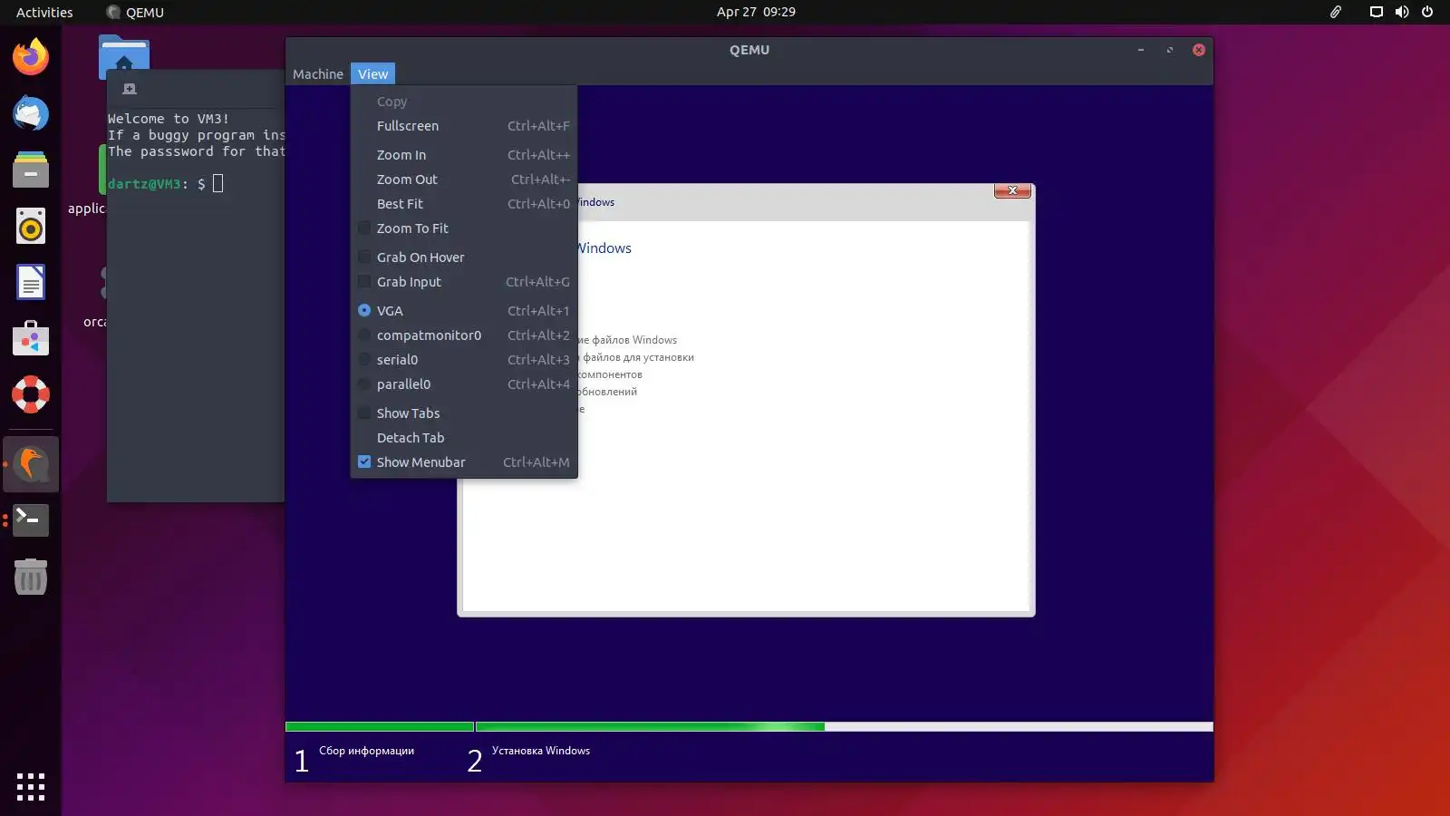Open the Activities overview

coord(44,12)
